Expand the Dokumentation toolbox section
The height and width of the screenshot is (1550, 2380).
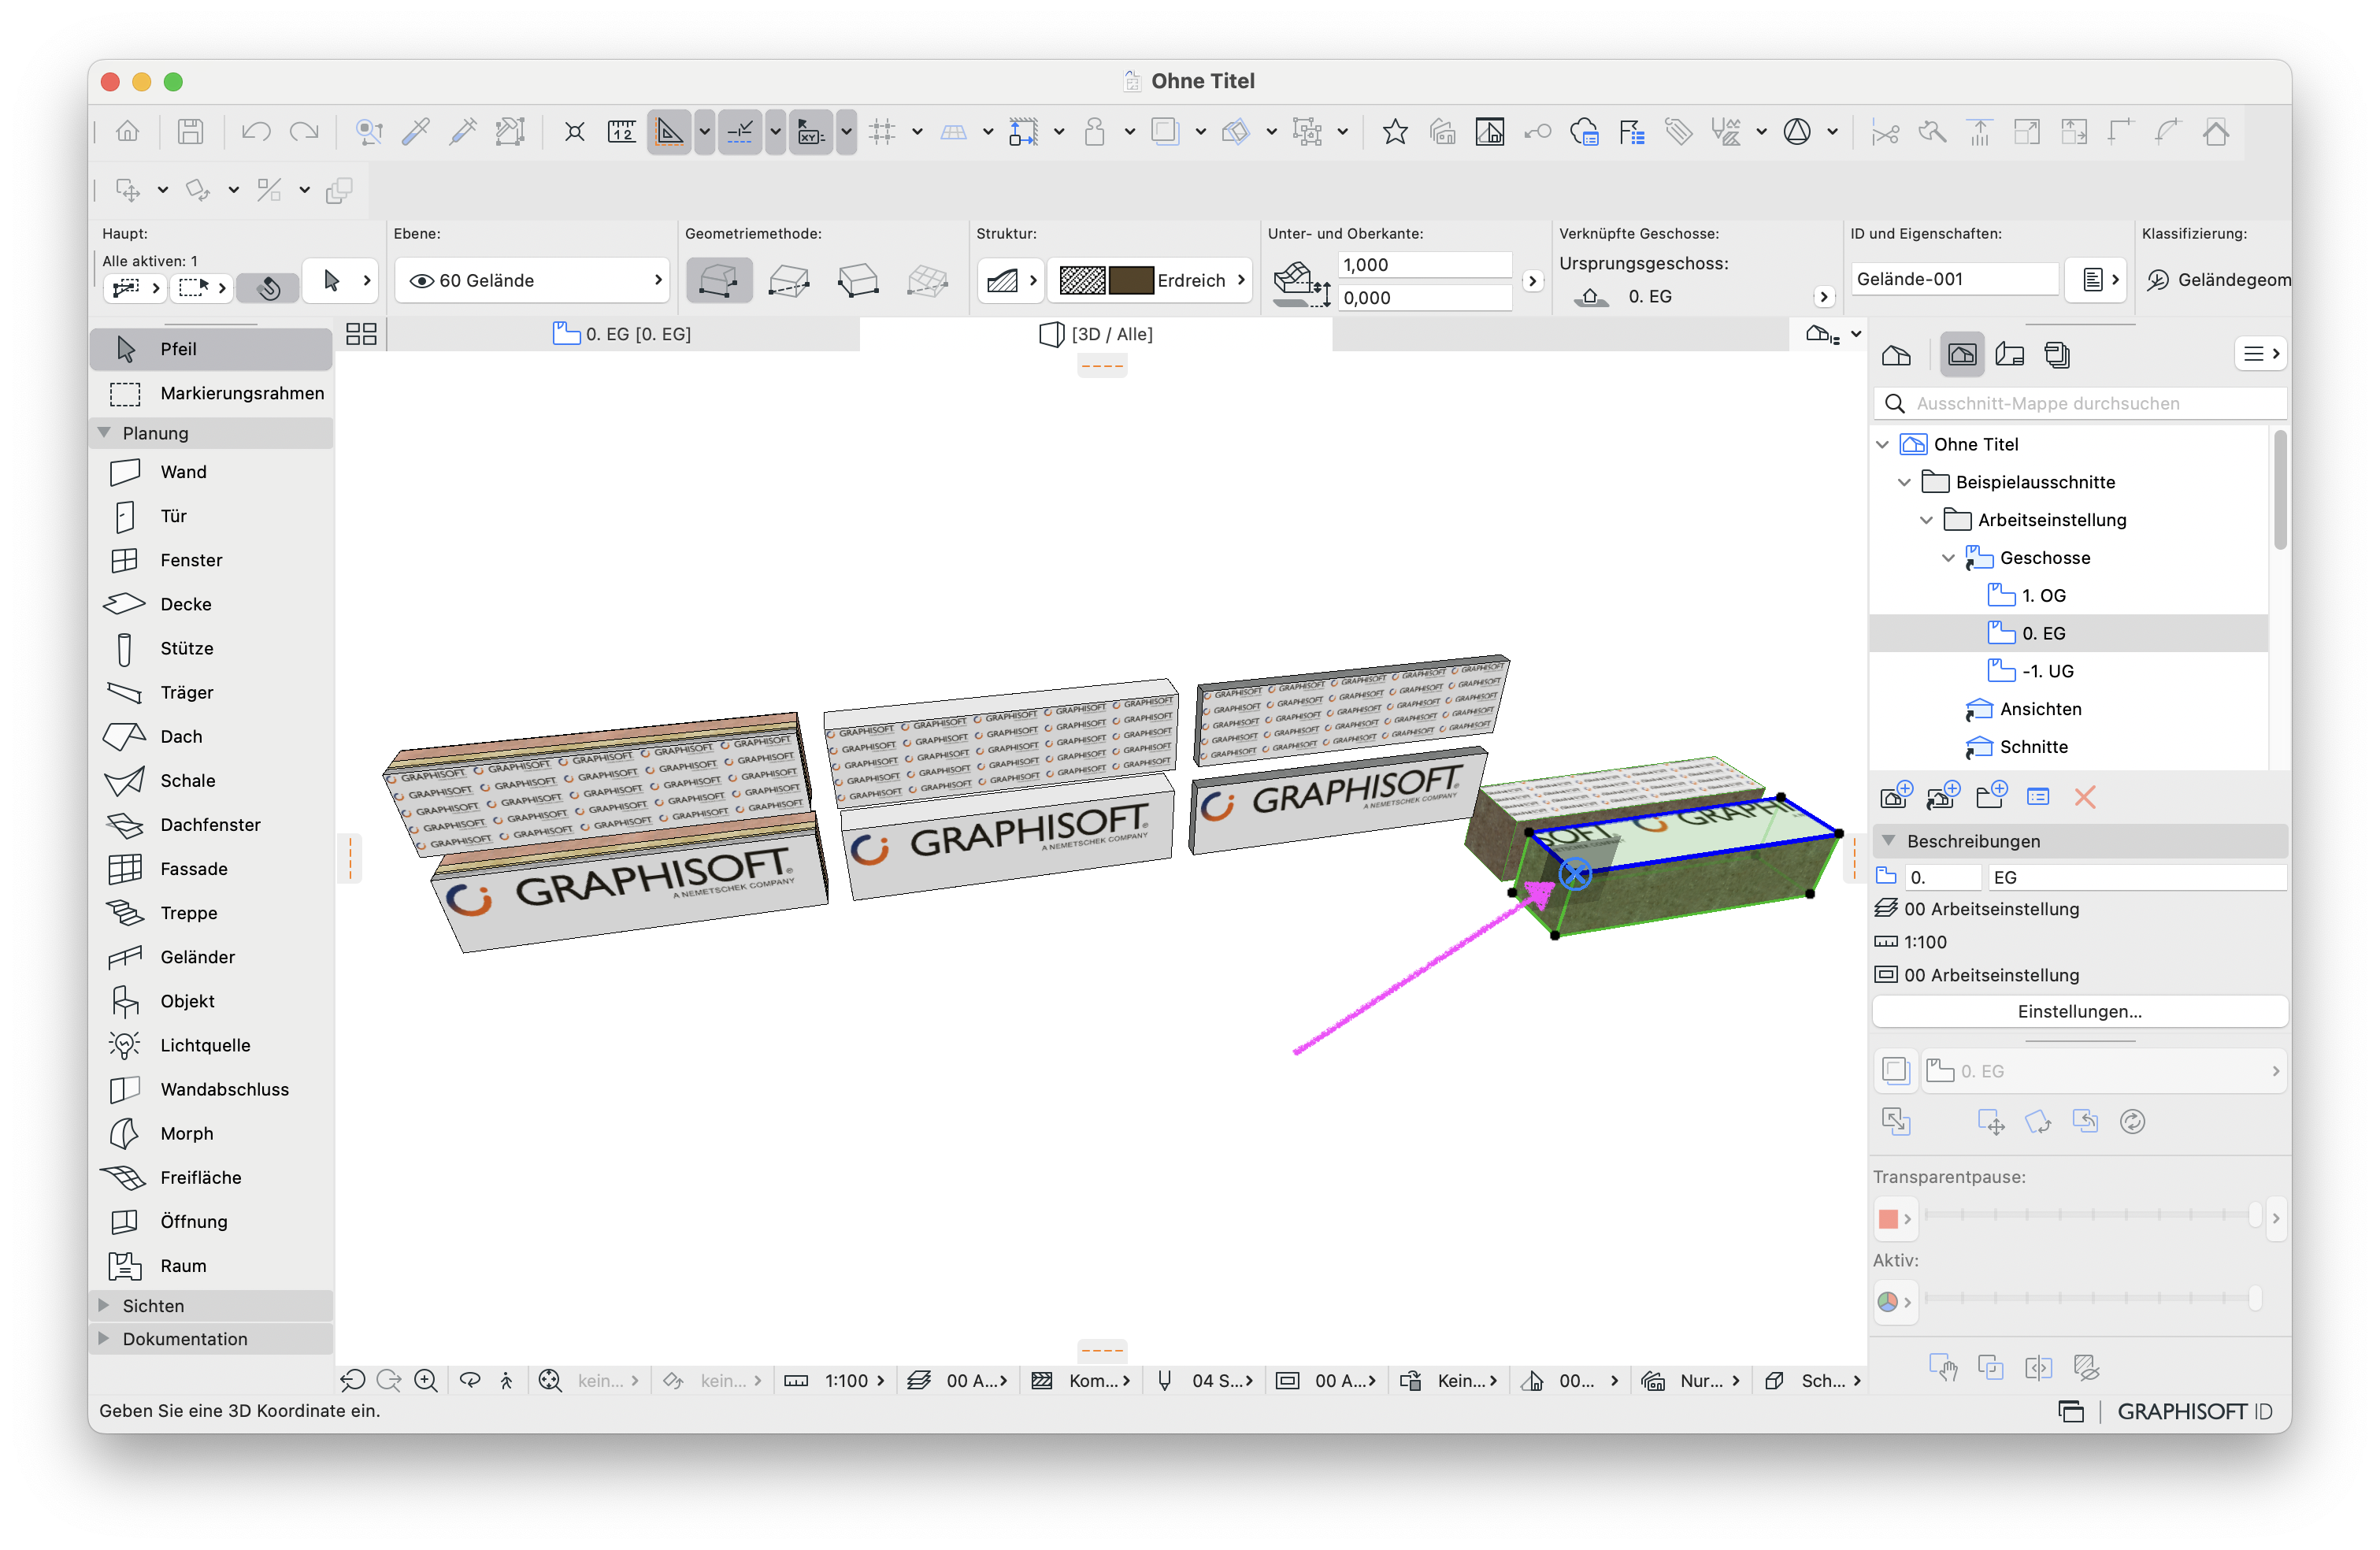coord(104,1338)
